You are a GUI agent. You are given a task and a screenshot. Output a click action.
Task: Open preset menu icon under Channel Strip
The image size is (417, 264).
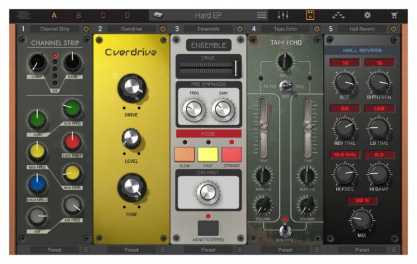click(x=86, y=249)
